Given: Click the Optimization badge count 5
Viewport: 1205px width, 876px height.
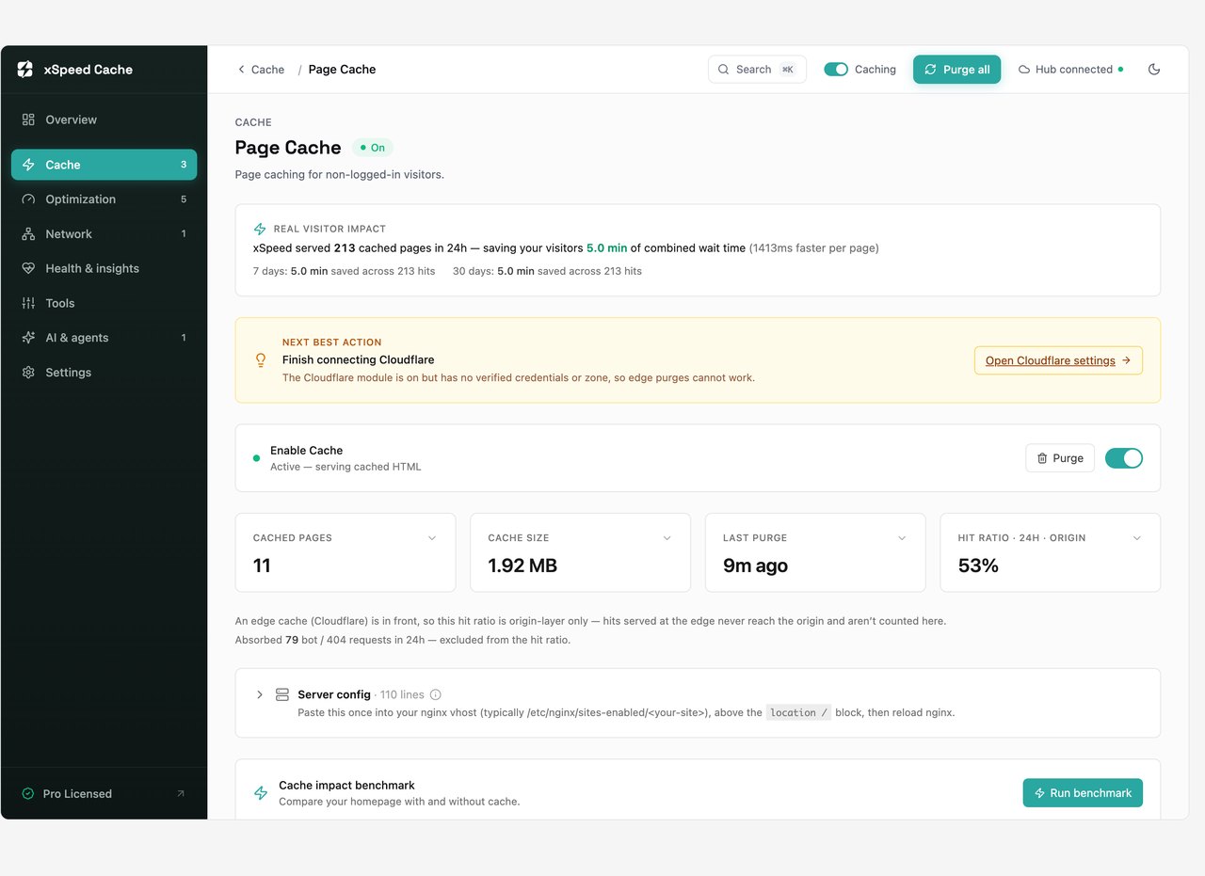Looking at the screenshot, I should pos(184,199).
